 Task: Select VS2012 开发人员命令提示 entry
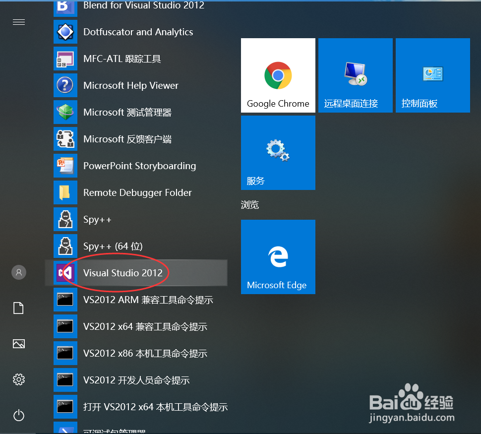pyautogui.click(x=136, y=380)
